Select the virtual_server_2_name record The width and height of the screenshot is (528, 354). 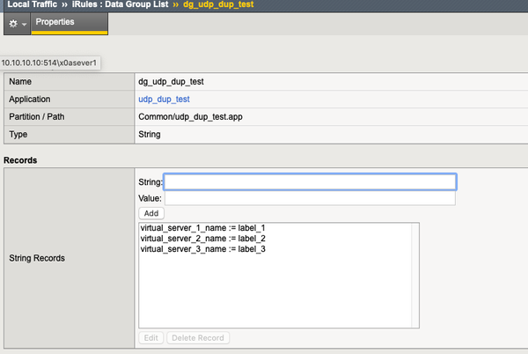pos(190,239)
